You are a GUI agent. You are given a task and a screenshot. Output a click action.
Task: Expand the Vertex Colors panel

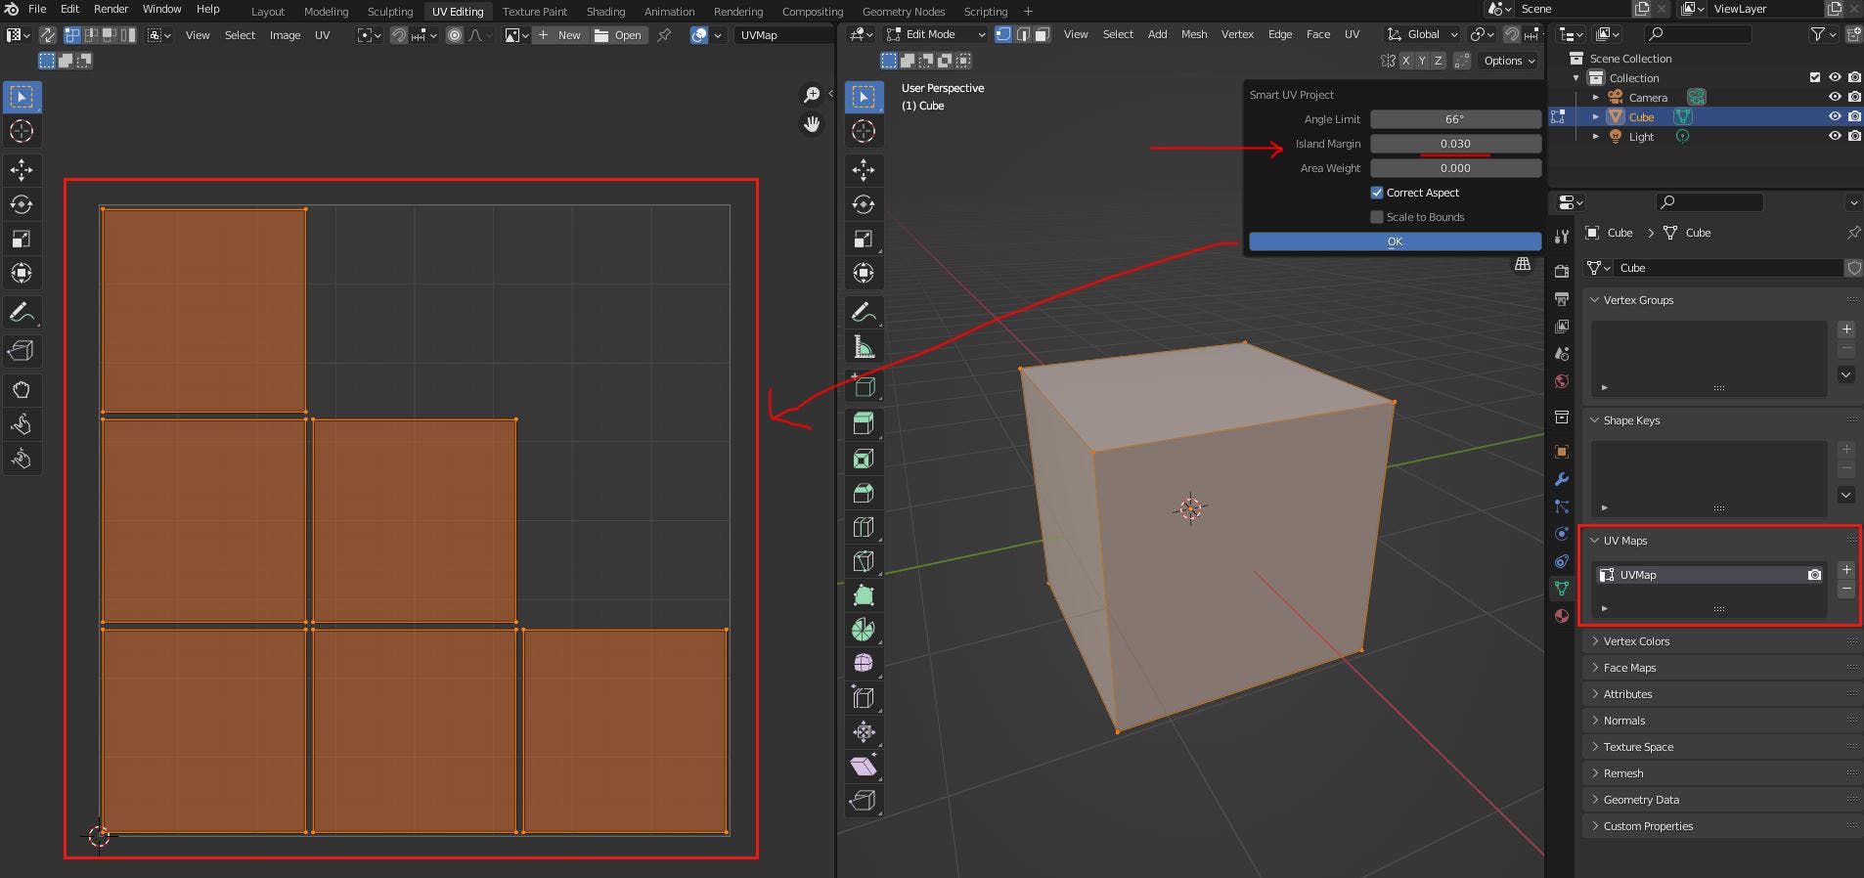(x=1636, y=641)
